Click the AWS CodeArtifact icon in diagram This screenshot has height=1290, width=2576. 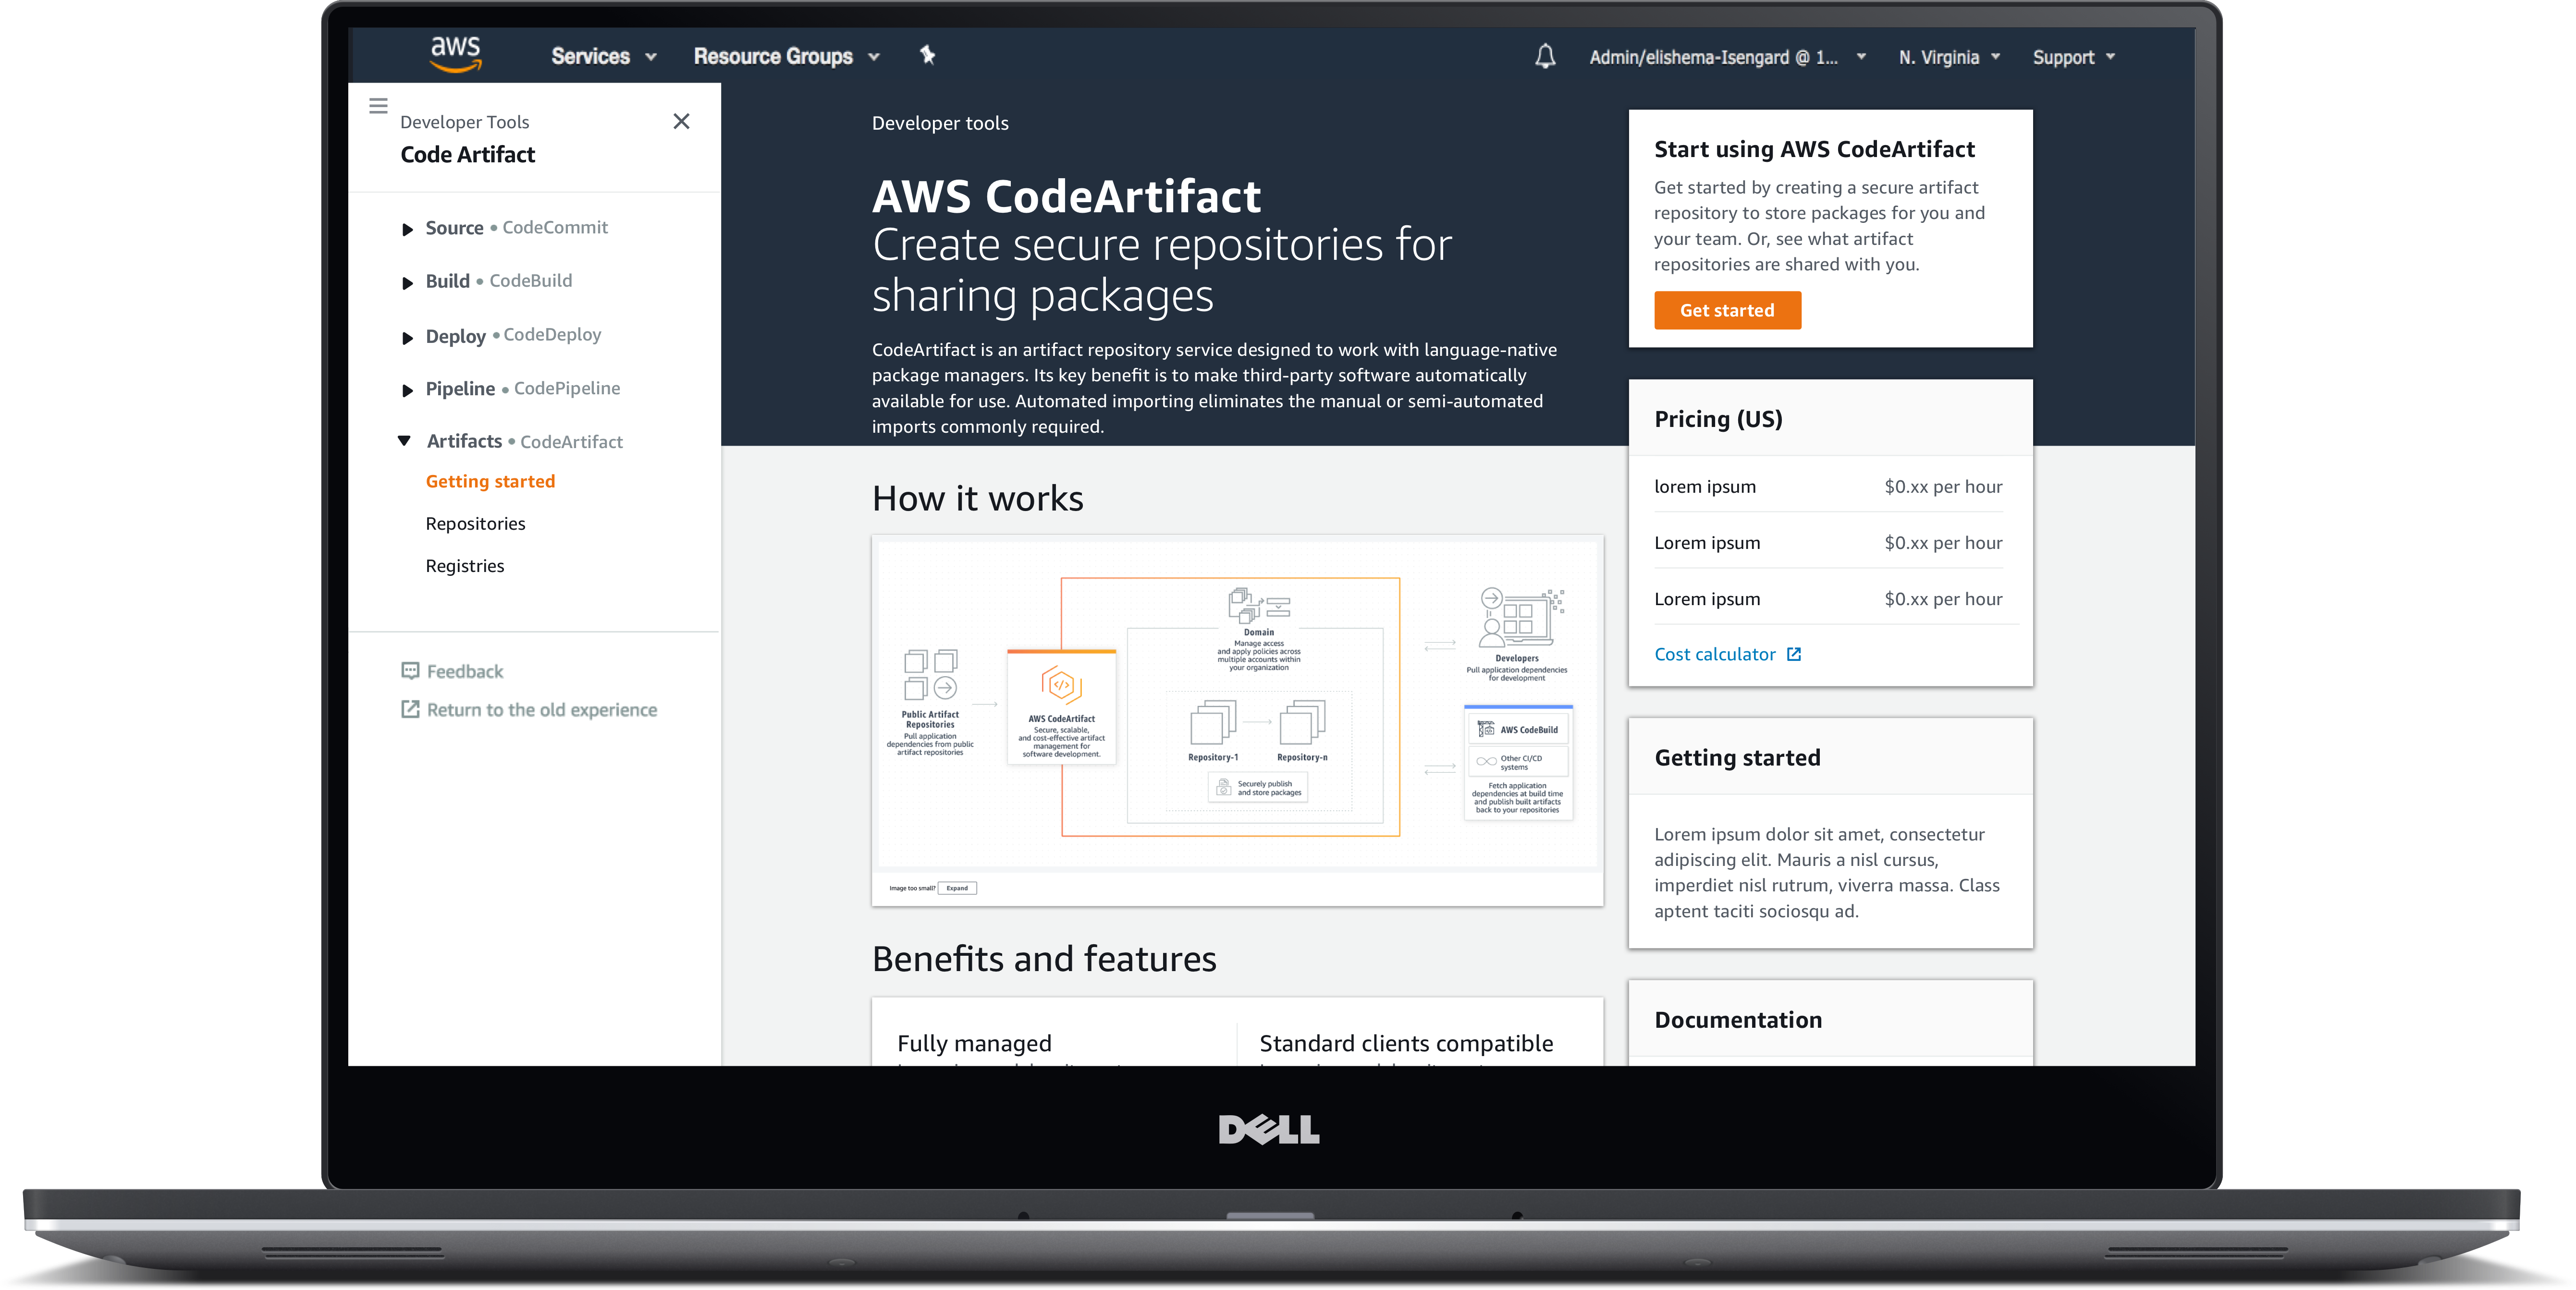(x=1061, y=685)
